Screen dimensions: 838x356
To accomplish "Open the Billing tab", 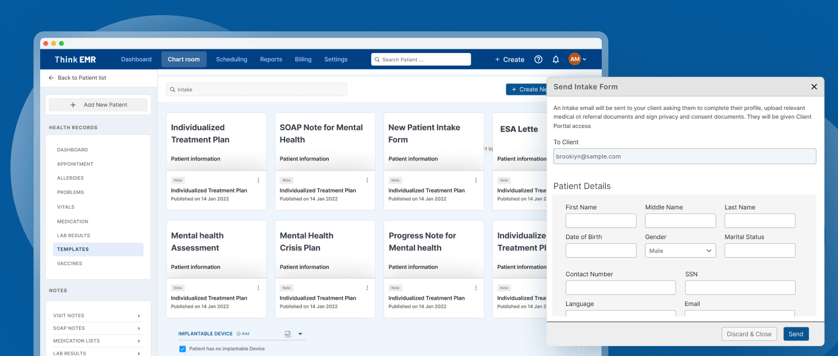I will (x=303, y=59).
